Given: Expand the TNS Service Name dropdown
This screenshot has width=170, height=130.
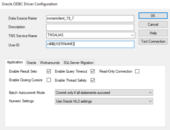Looking at the screenshot, I should click(132, 35).
